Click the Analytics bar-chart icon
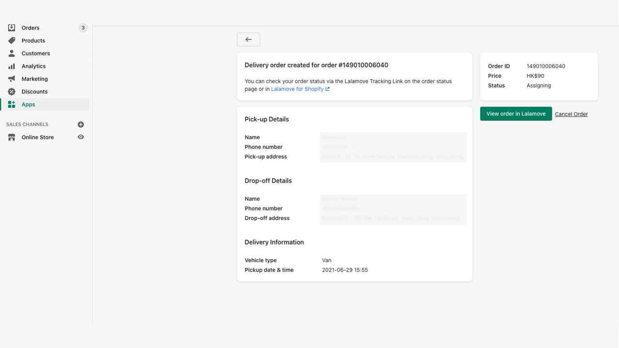This screenshot has height=348, width=619. tap(12, 66)
